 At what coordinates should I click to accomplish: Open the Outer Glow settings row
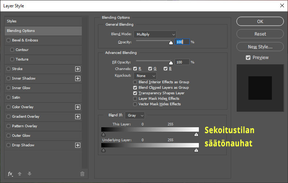[43, 136]
